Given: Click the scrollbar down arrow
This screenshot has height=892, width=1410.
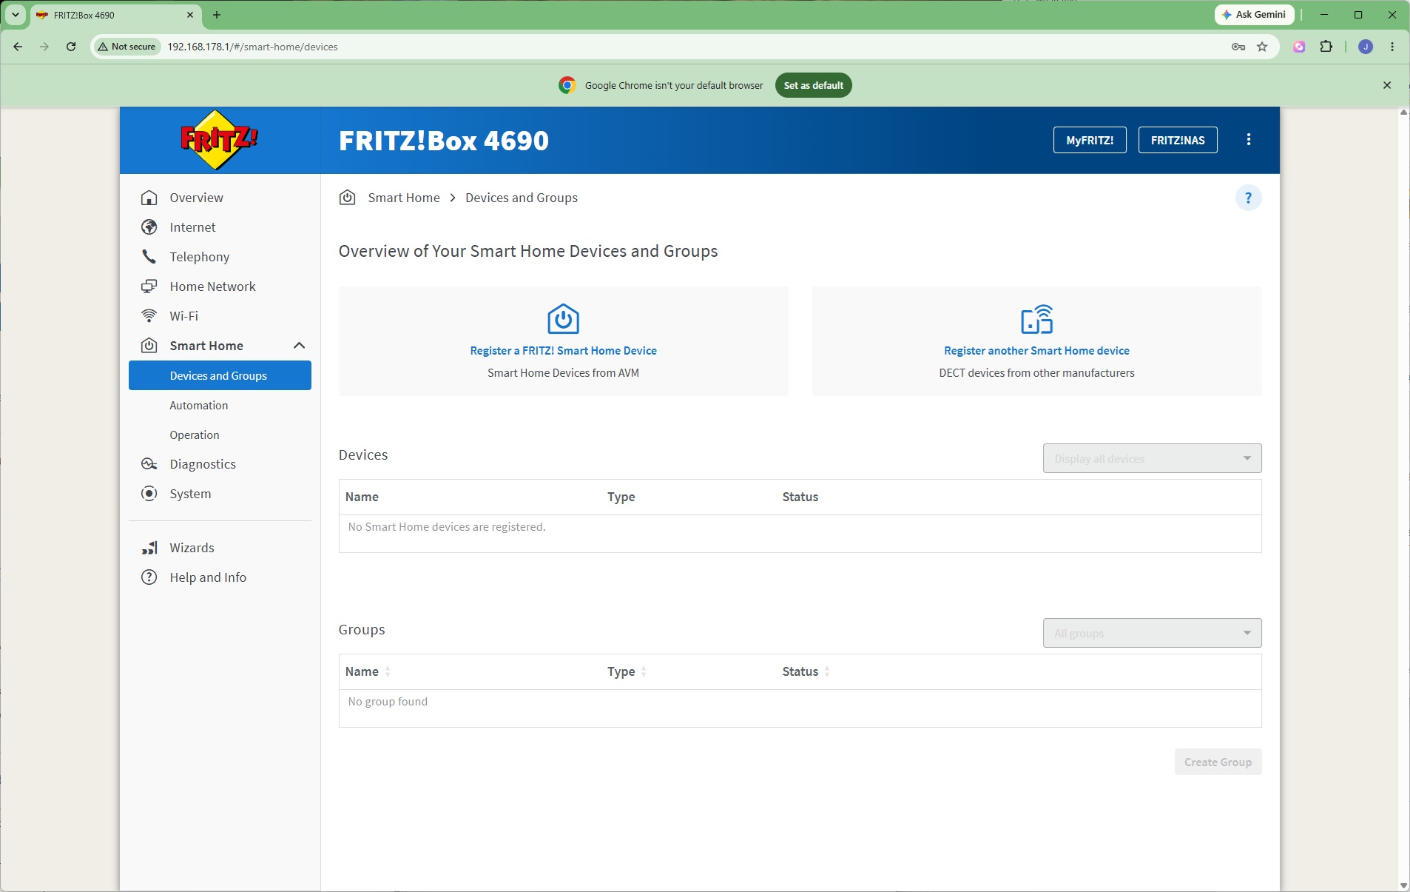Looking at the screenshot, I should (x=1403, y=886).
